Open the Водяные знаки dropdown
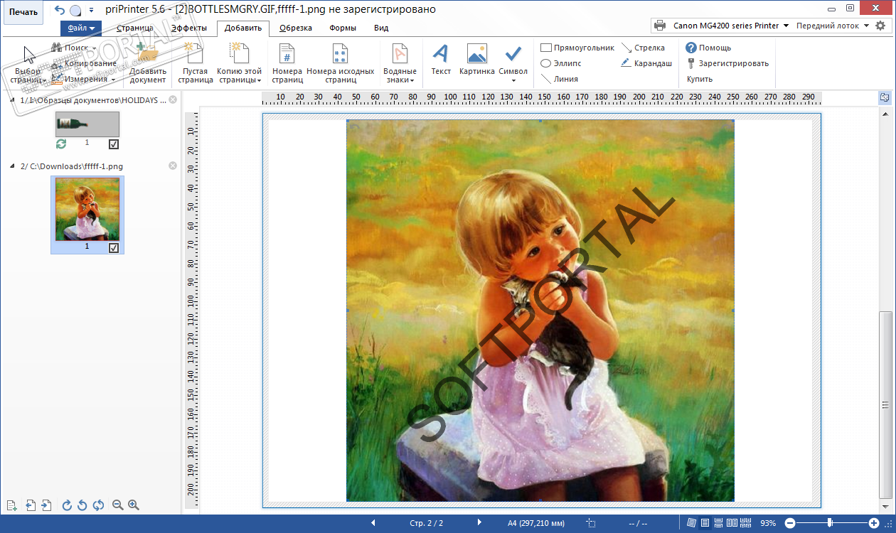 pyautogui.click(x=400, y=63)
